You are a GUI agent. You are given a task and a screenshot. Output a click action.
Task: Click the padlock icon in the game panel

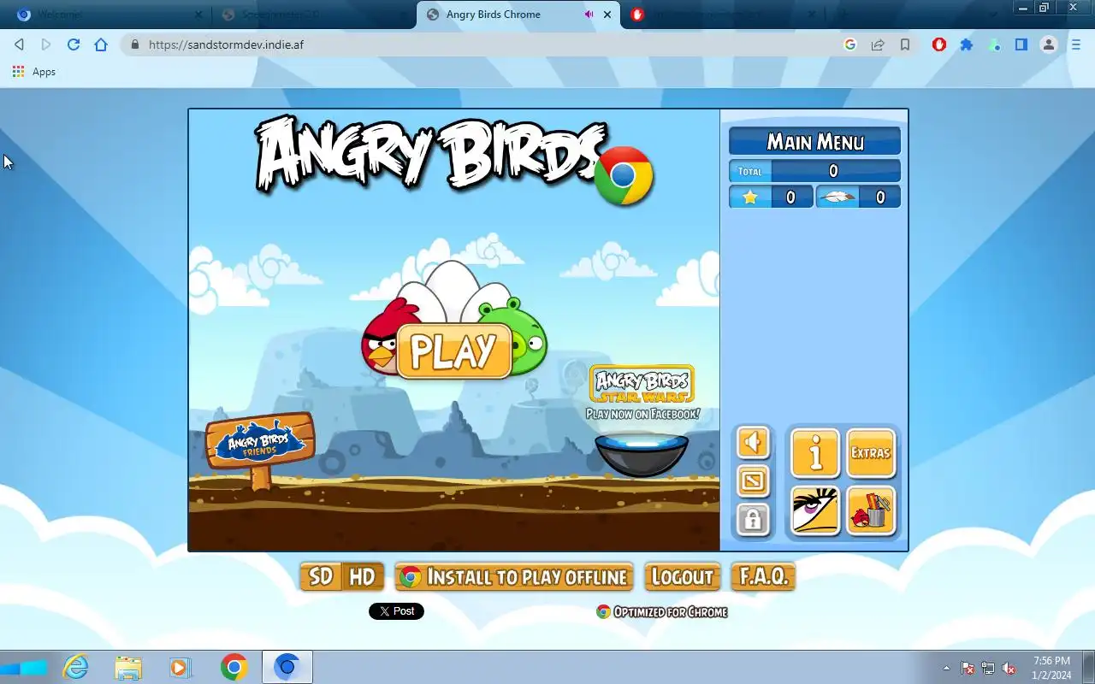click(753, 519)
